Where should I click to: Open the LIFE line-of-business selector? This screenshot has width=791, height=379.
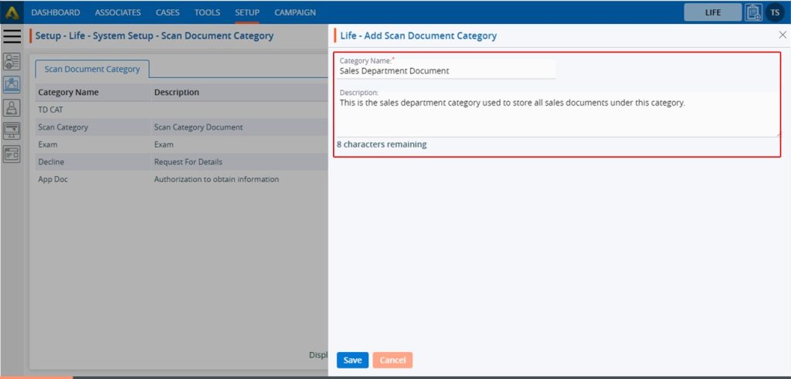(x=712, y=12)
